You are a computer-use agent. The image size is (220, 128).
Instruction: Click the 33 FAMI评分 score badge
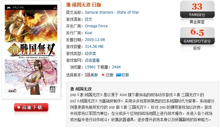coord(197,10)
